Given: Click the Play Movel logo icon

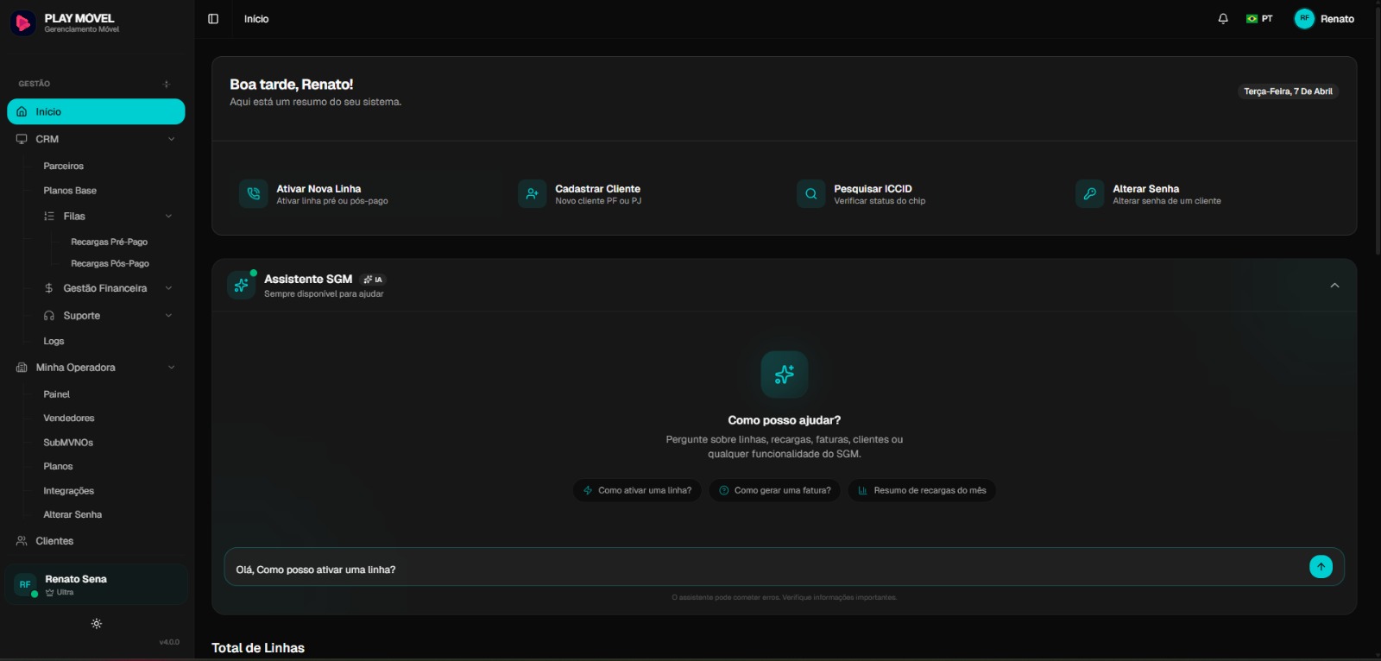Looking at the screenshot, I should [x=22, y=22].
